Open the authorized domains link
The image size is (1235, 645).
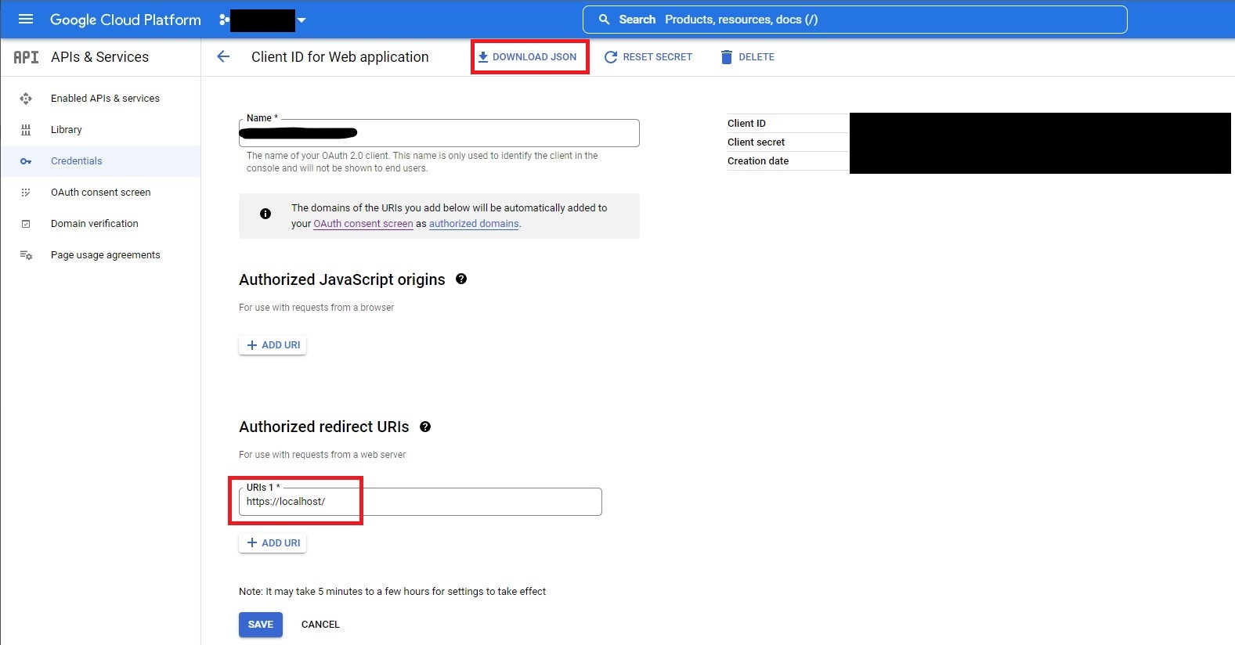(474, 224)
